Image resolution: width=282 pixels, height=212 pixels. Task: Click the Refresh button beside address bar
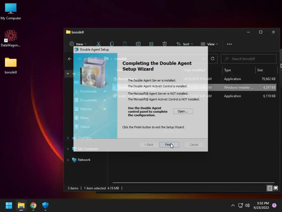point(213,59)
